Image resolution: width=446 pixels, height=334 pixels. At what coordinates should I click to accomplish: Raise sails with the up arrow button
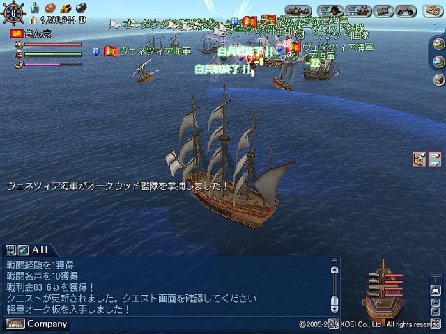(x=436, y=303)
